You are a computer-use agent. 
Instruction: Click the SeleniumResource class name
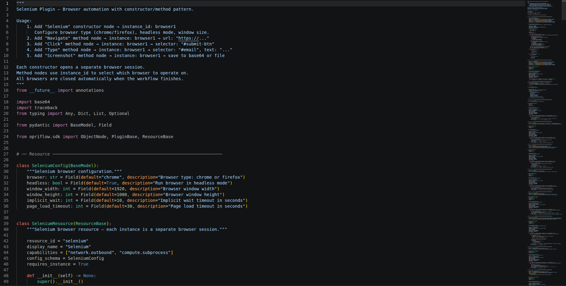point(52,223)
